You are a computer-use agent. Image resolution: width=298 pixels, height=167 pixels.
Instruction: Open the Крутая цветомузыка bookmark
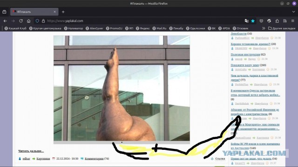tap(45, 28)
